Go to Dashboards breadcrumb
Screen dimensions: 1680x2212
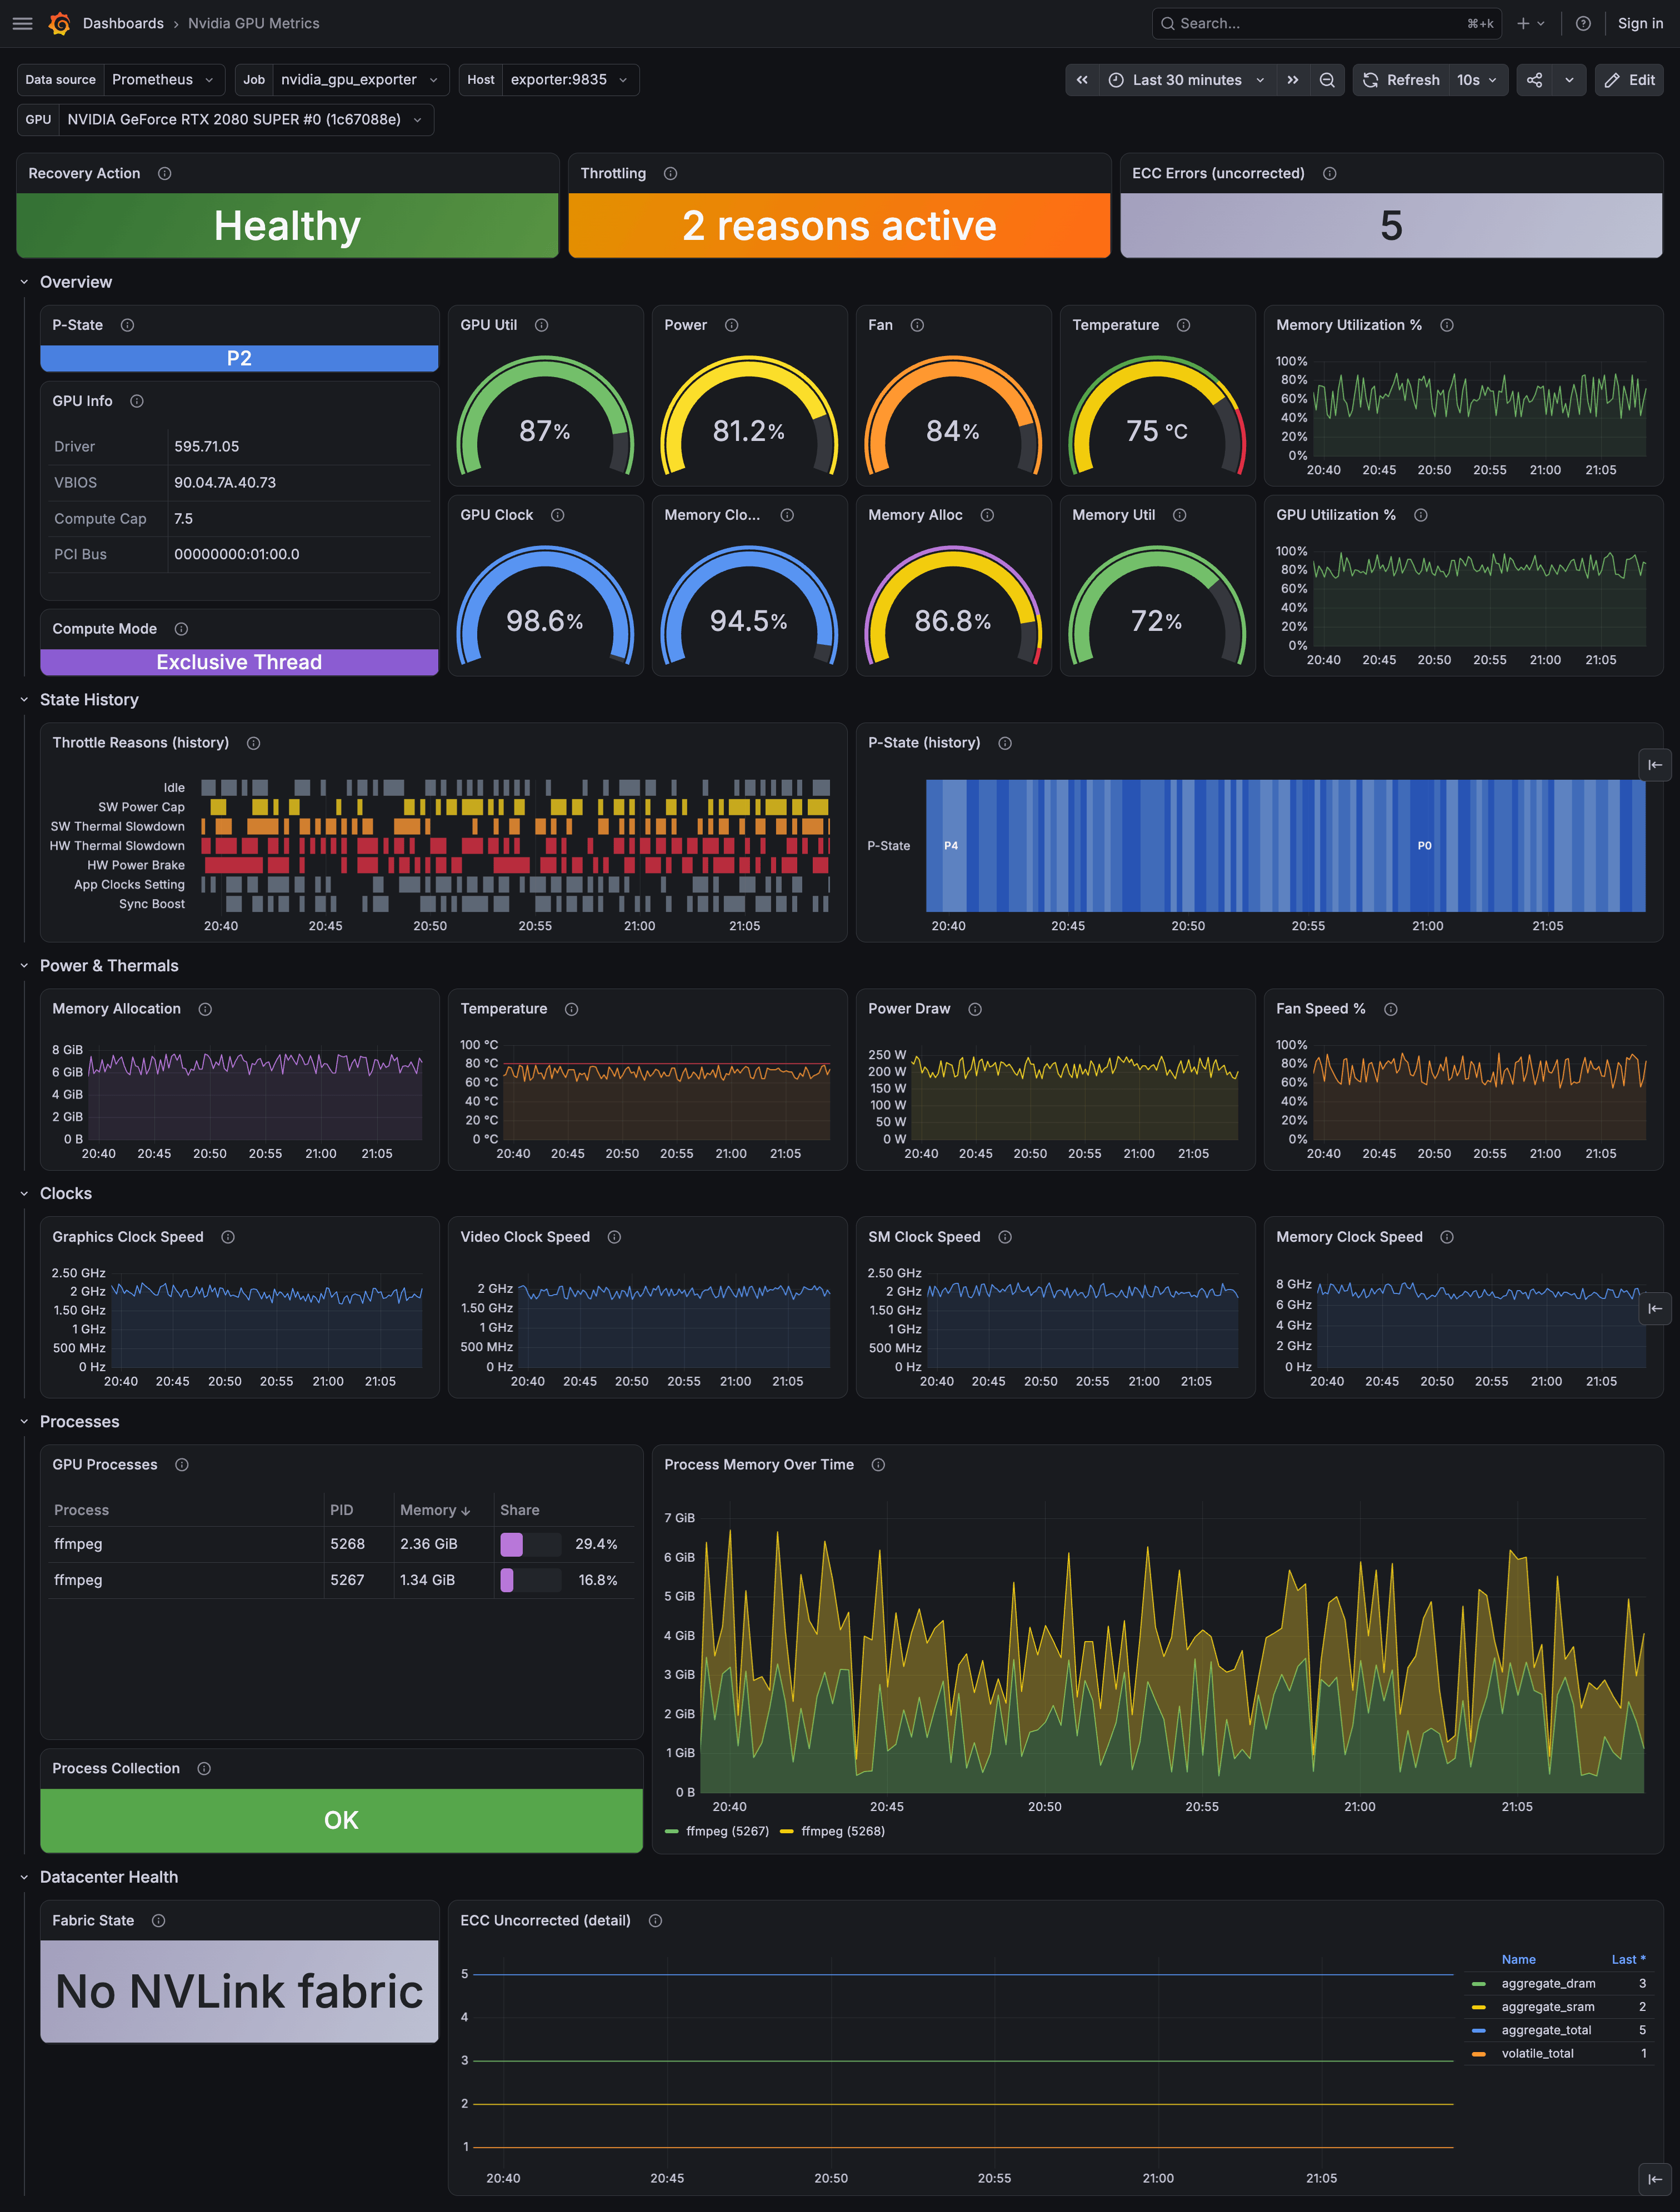coord(123,23)
